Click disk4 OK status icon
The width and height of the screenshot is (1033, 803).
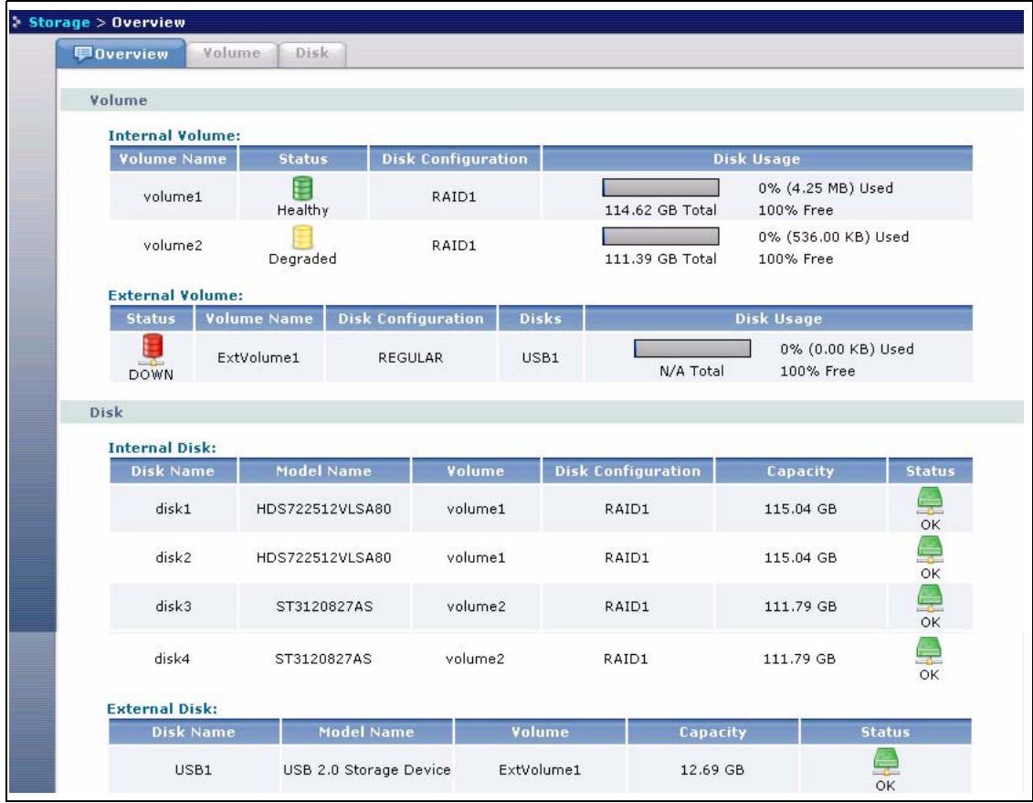[928, 650]
